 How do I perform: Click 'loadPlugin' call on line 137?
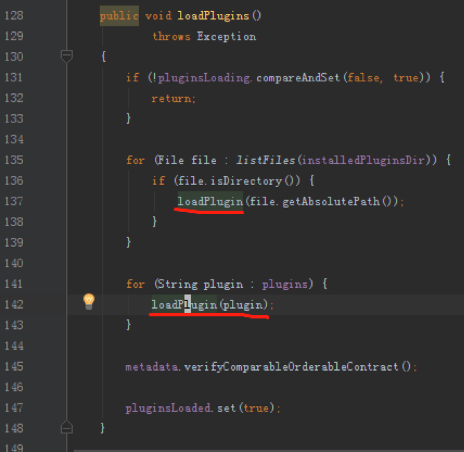coord(210,202)
